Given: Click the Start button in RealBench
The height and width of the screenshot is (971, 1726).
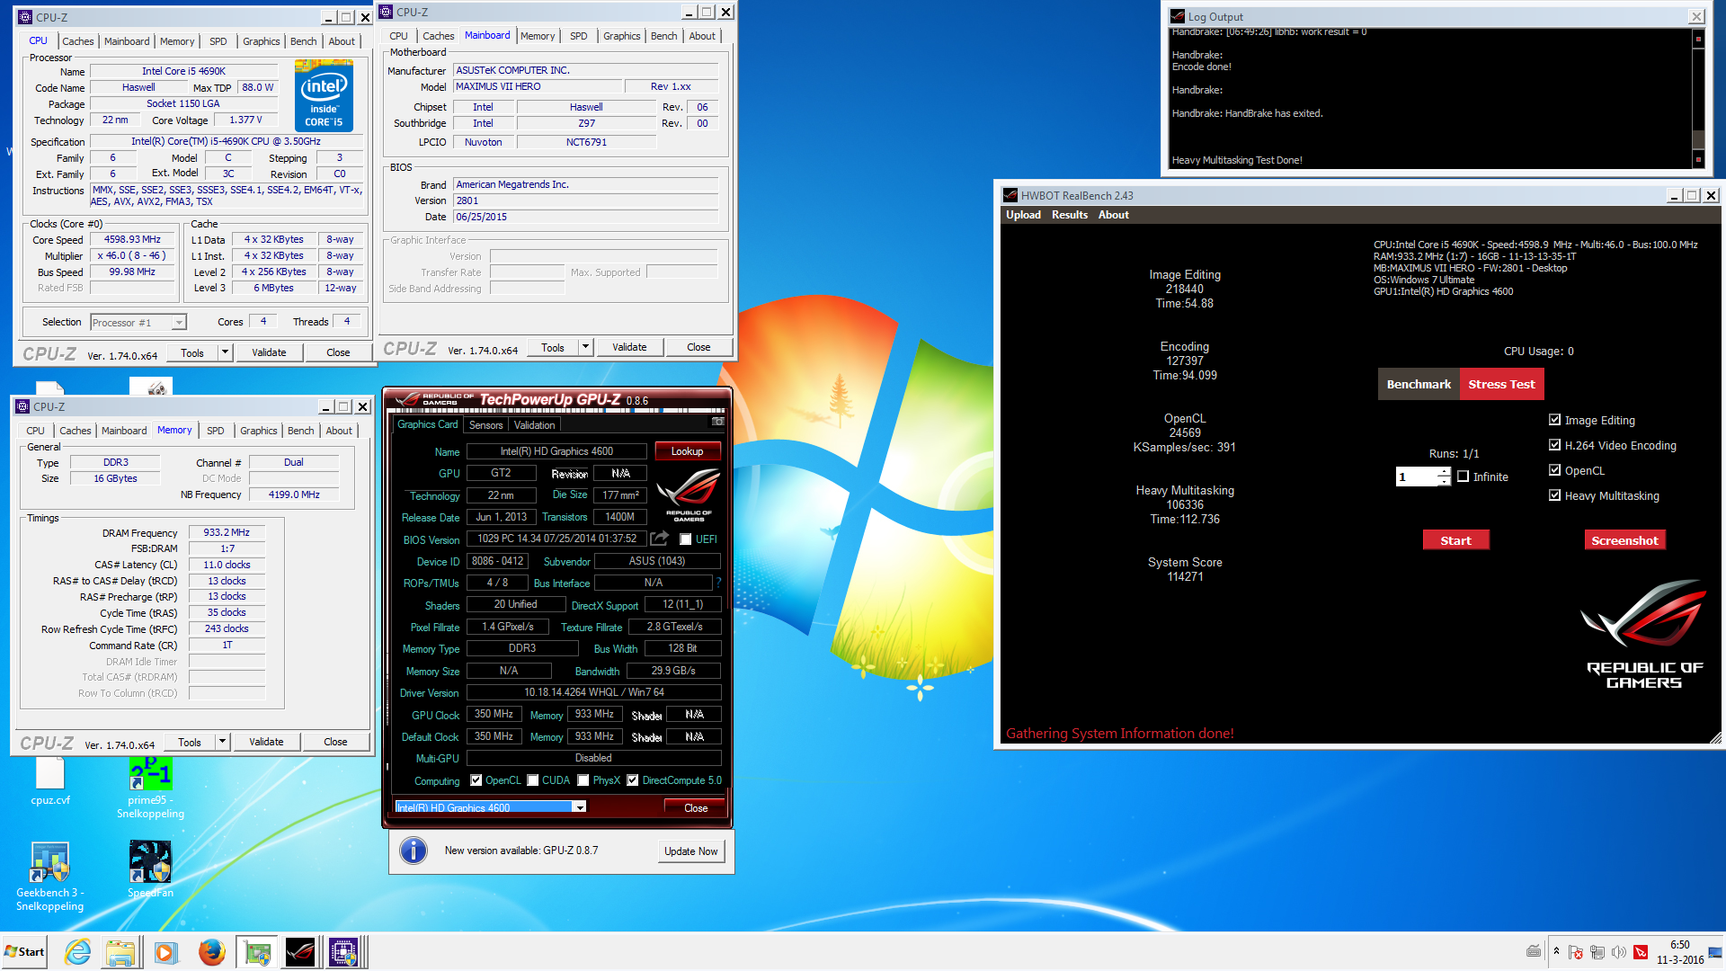Looking at the screenshot, I should [1455, 540].
